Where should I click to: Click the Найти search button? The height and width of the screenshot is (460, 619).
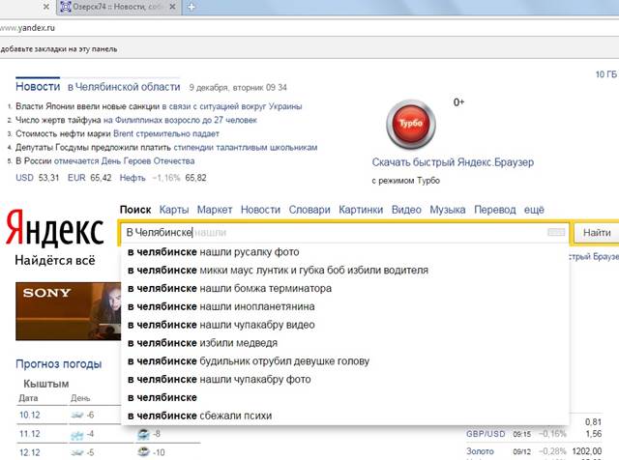tap(597, 233)
